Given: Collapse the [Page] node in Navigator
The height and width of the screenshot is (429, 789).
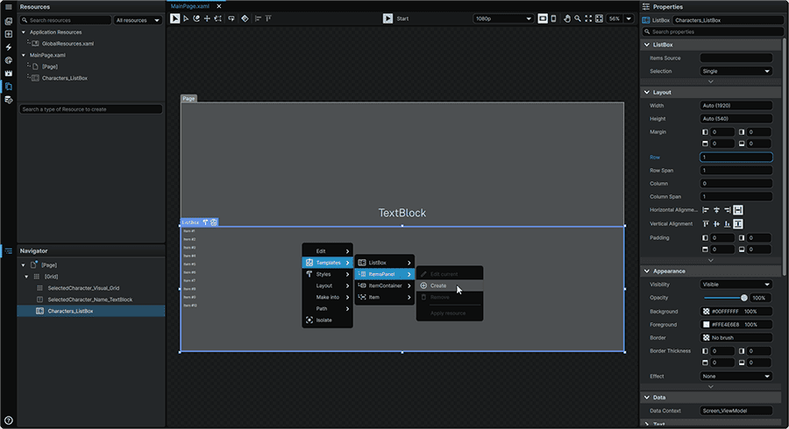Looking at the screenshot, I should click(x=23, y=264).
